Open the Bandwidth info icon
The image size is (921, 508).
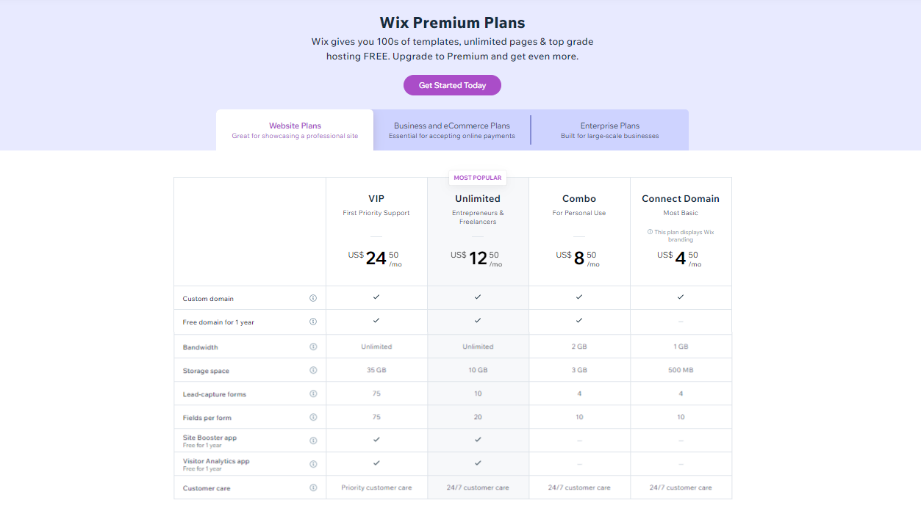point(313,346)
